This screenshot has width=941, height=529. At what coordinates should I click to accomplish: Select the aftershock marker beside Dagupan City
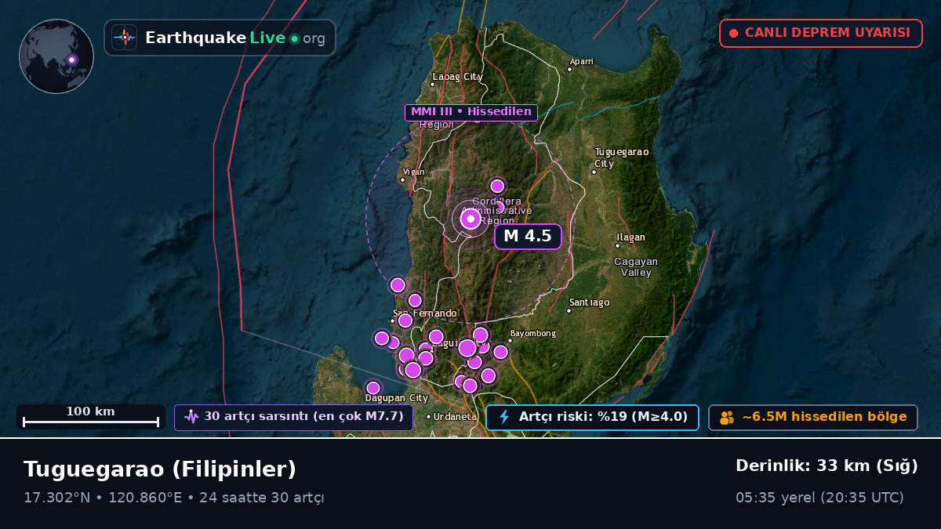(x=373, y=388)
